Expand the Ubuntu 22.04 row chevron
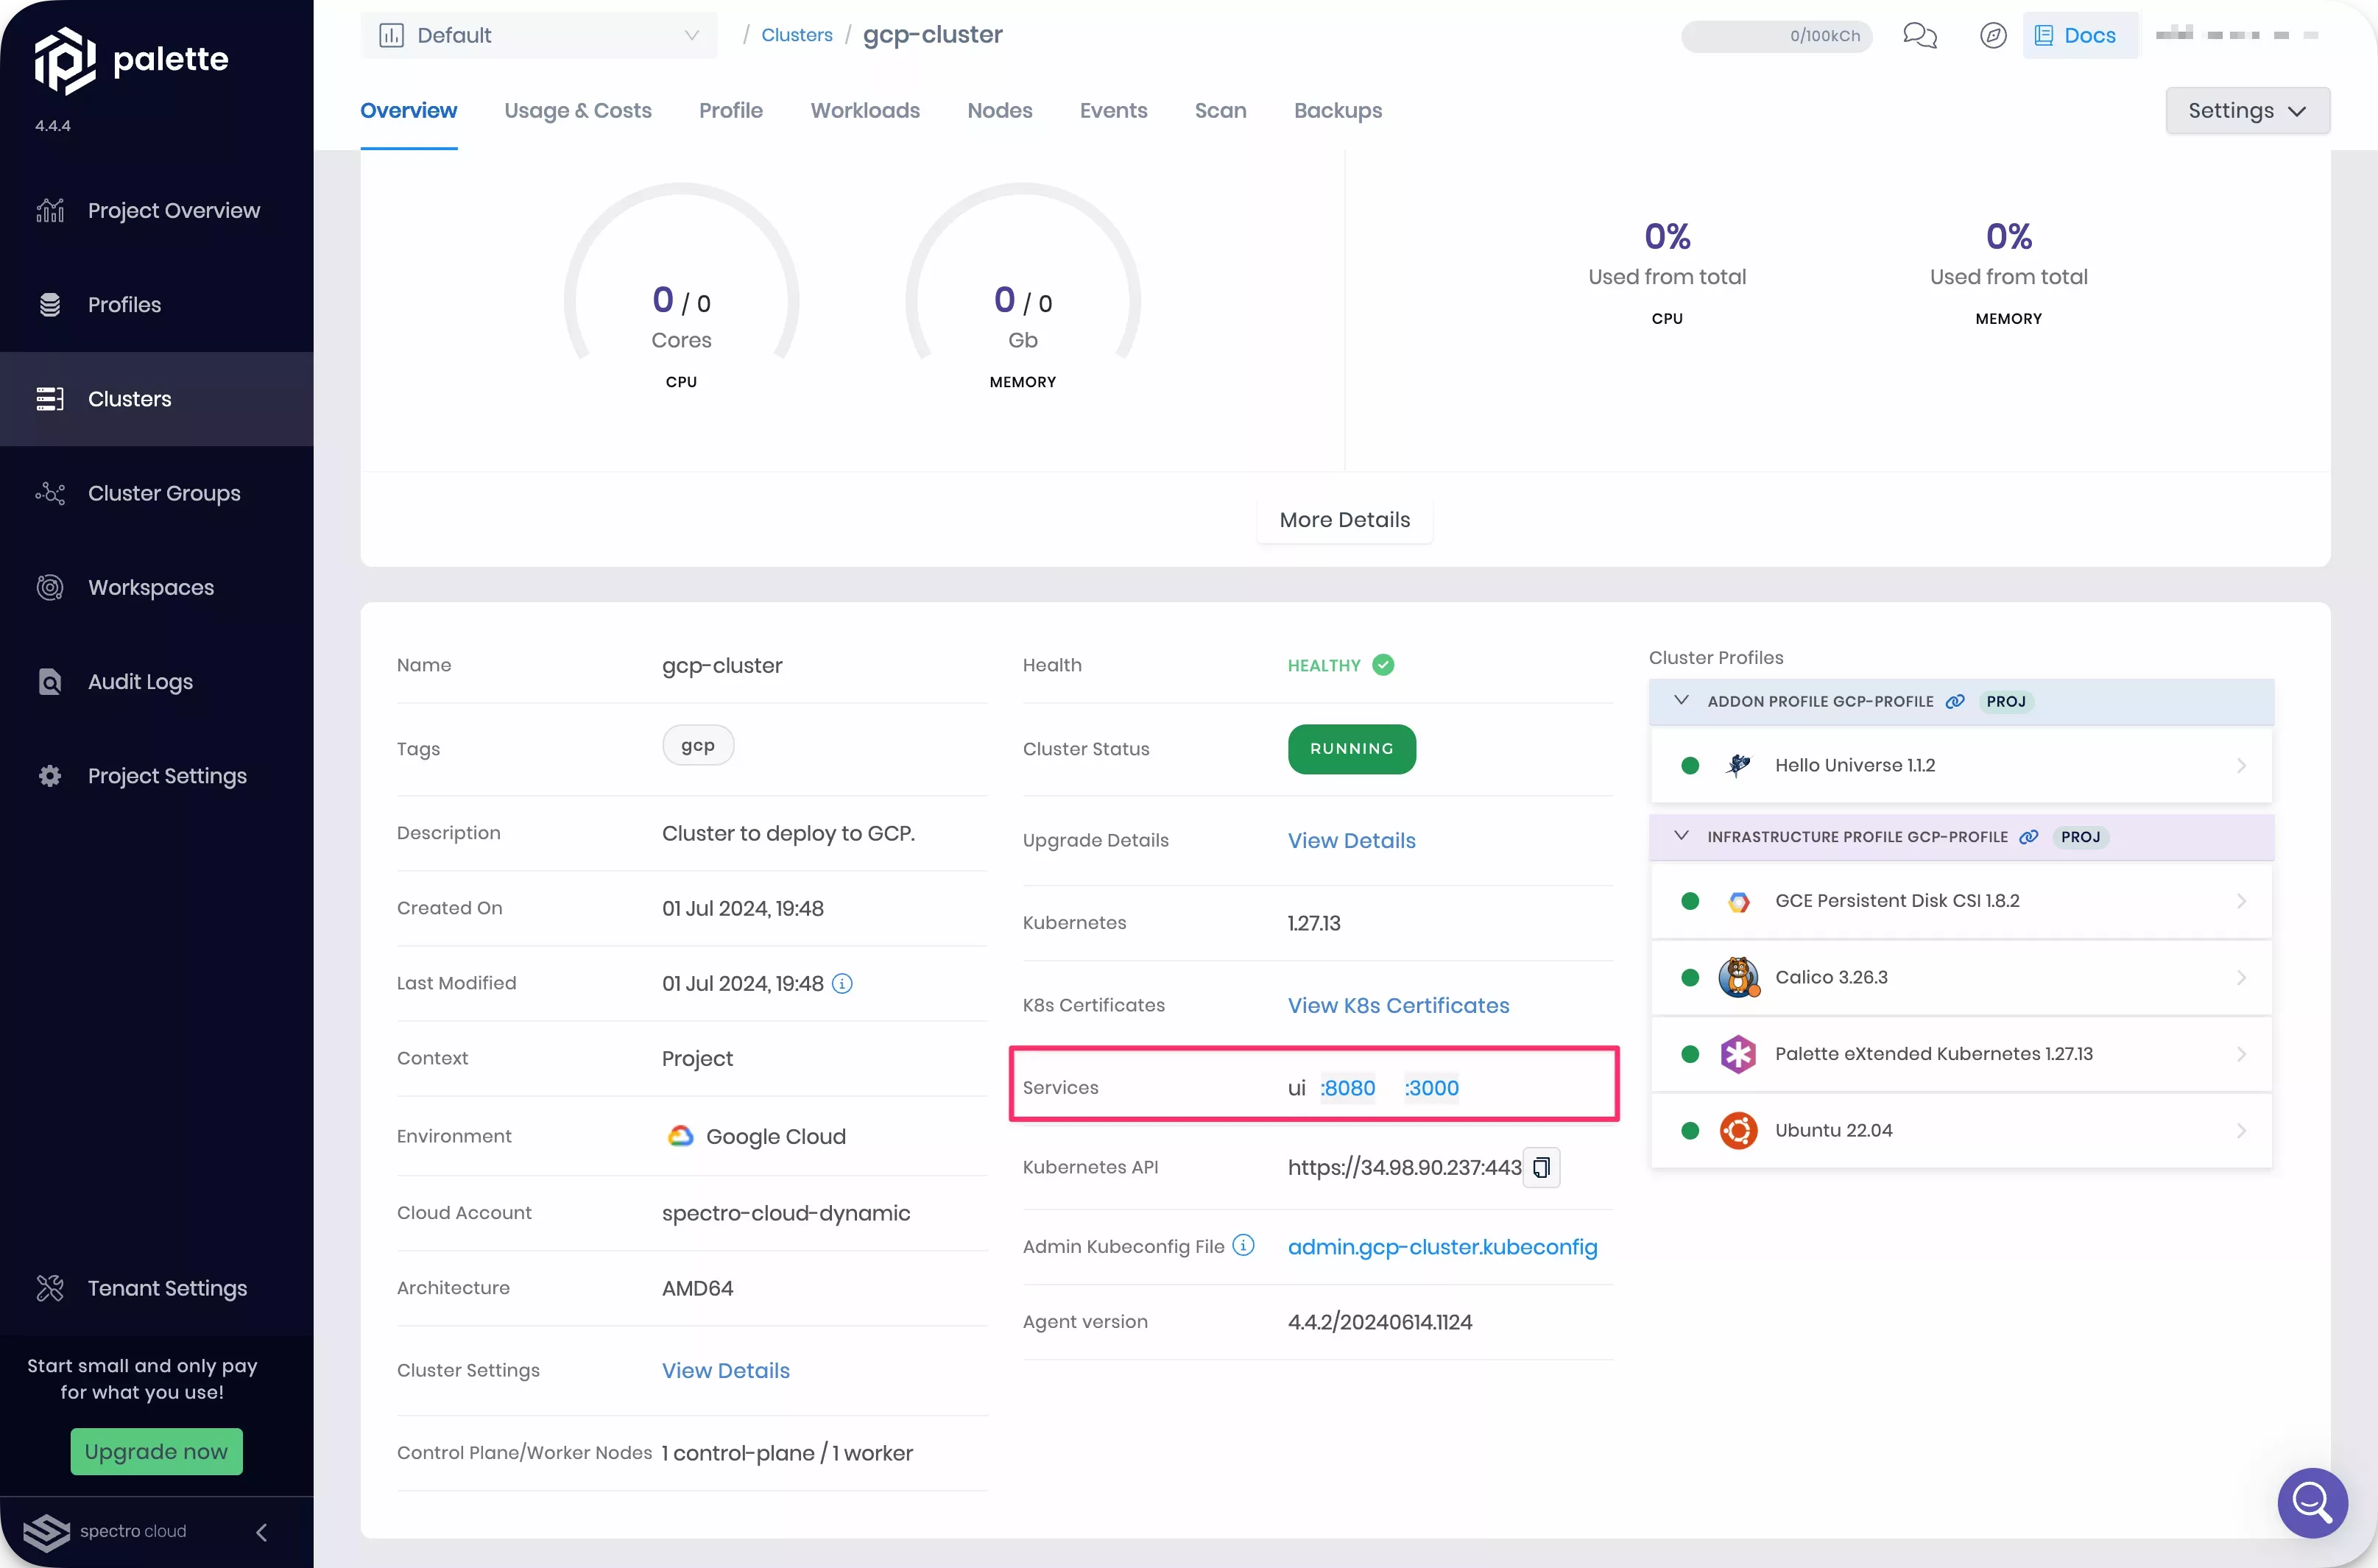The image size is (2378, 1568). pos(2241,1131)
